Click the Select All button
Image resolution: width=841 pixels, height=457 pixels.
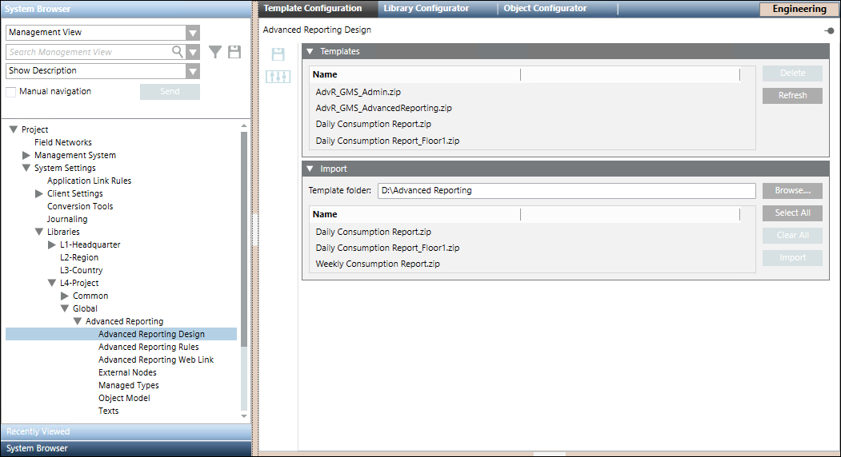[792, 213]
